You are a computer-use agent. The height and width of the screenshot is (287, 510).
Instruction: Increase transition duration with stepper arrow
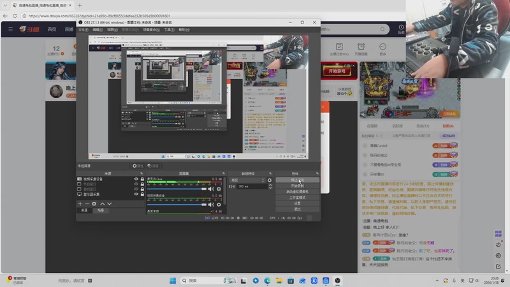[270, 185]
